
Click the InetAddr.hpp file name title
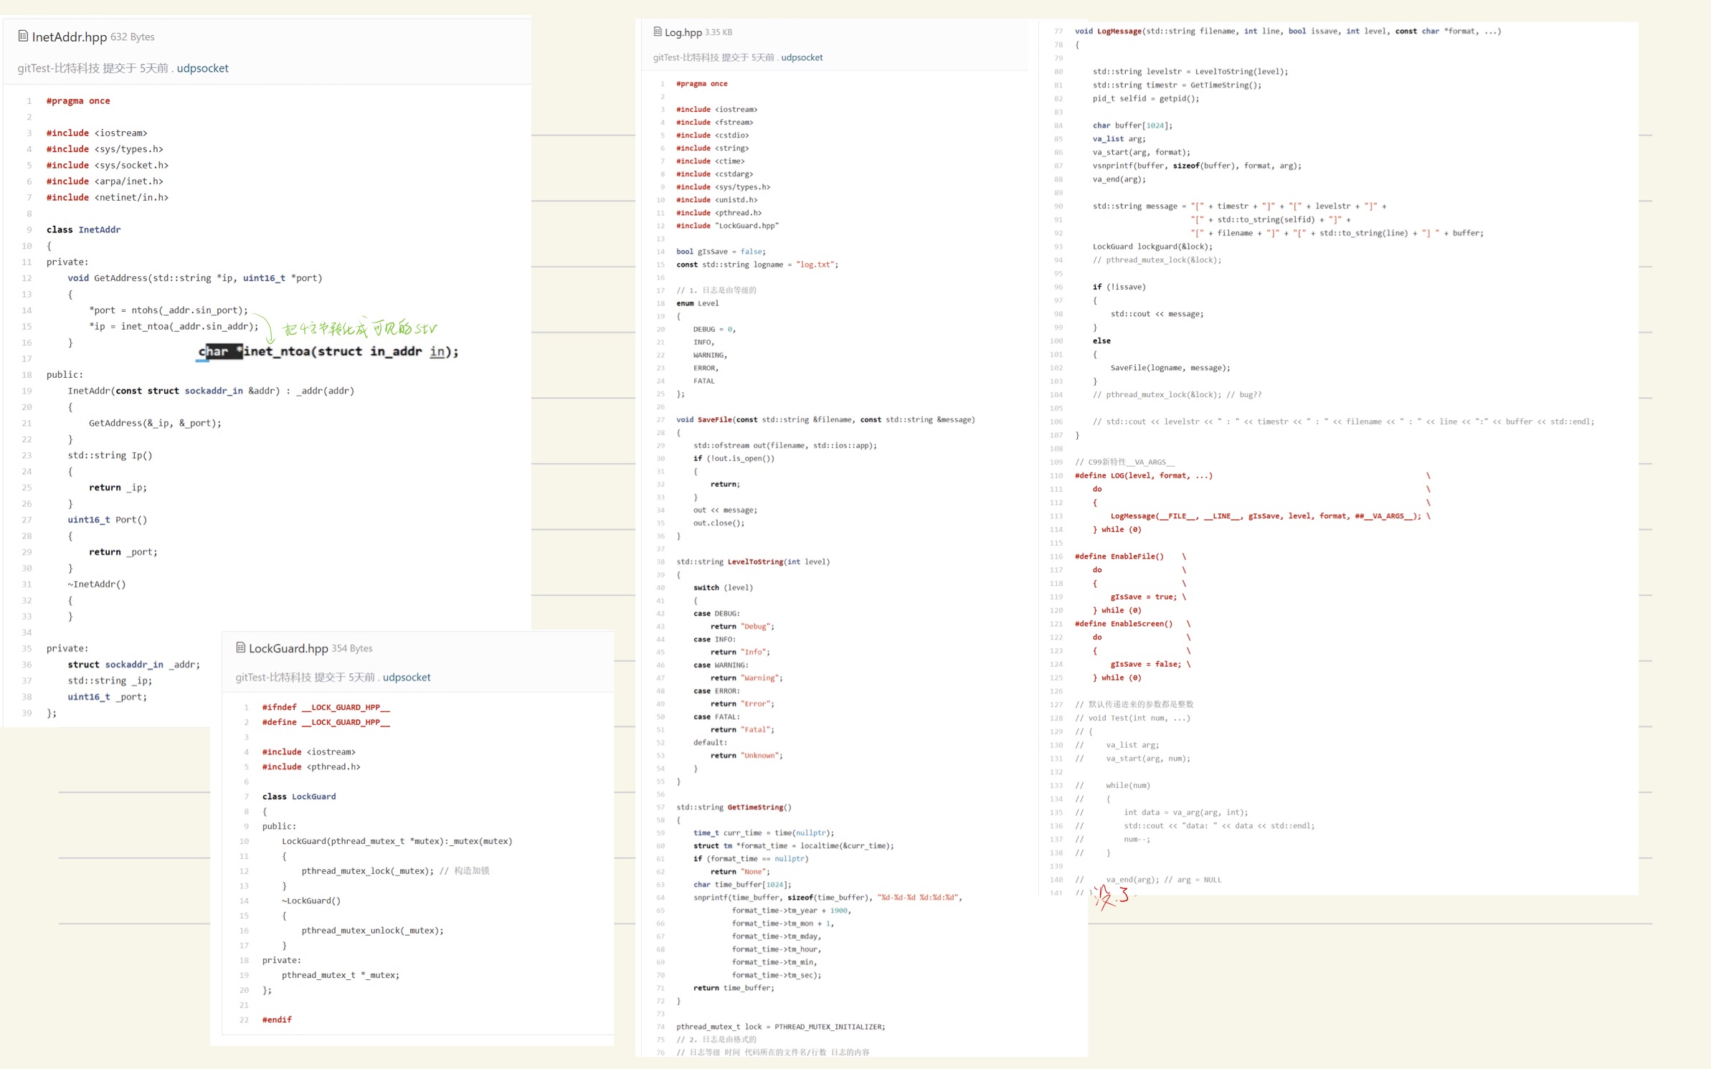click(x=70, y=37)
